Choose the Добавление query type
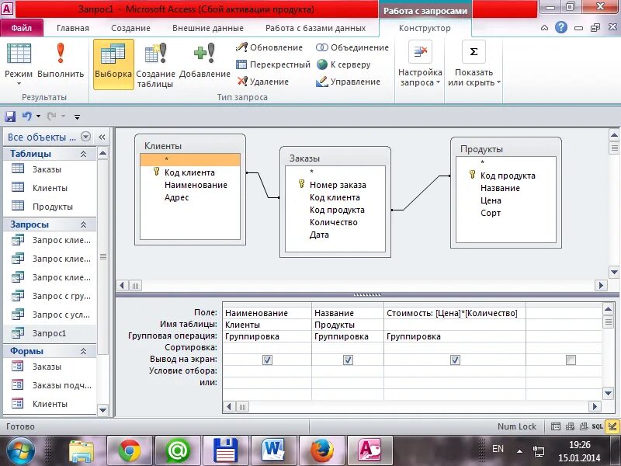Screen dimensions: 621x466 [205, 61]
